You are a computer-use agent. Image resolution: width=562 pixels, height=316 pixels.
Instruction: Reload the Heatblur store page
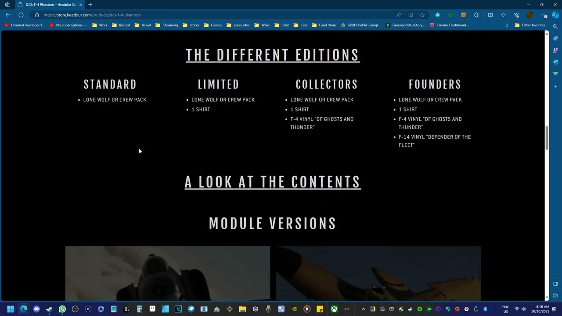(x=21, y=15)
